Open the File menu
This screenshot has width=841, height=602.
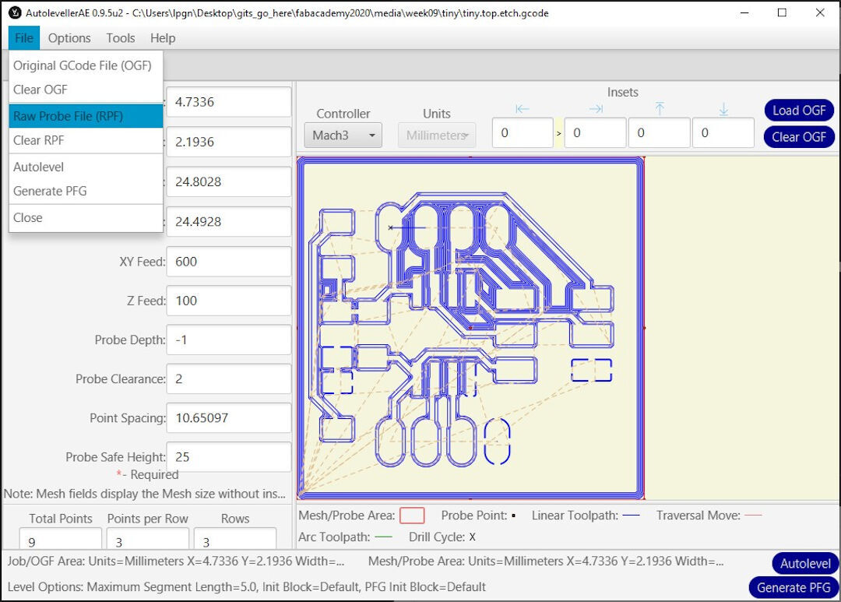[24, 38]
